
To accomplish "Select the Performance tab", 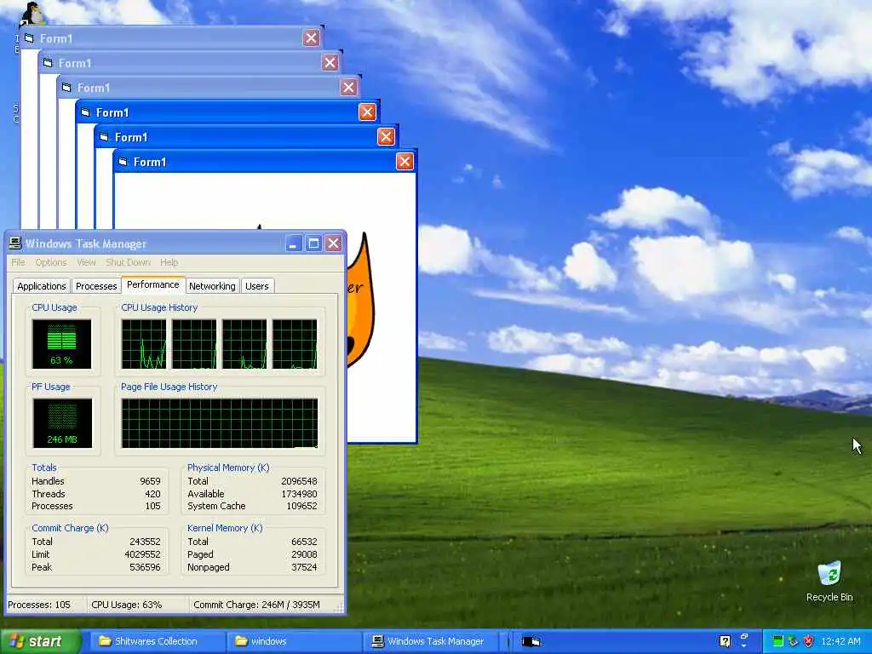I will pos(153,284).
